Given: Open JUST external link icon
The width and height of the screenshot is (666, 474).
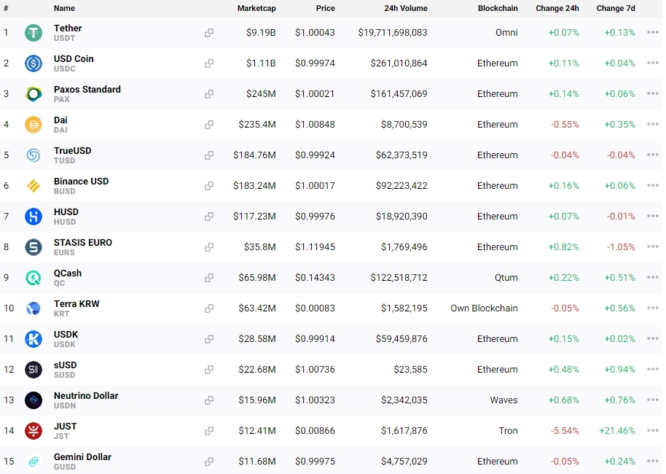Looking at the screenshot, I should pyautogui.click(x=209, y=431).
